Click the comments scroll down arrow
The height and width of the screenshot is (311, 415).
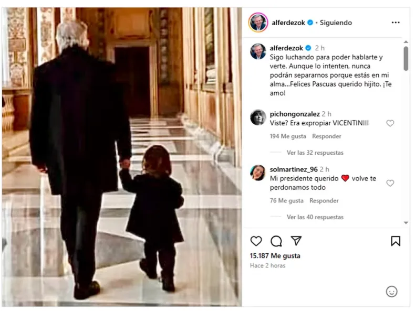406,223
